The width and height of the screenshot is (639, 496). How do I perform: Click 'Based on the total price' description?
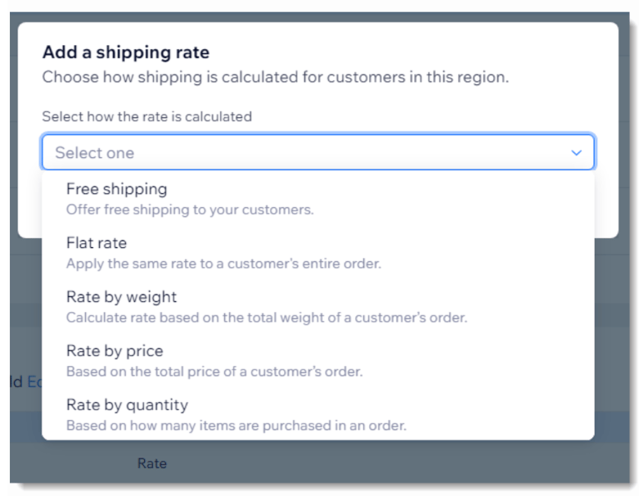tap(214, 372)
